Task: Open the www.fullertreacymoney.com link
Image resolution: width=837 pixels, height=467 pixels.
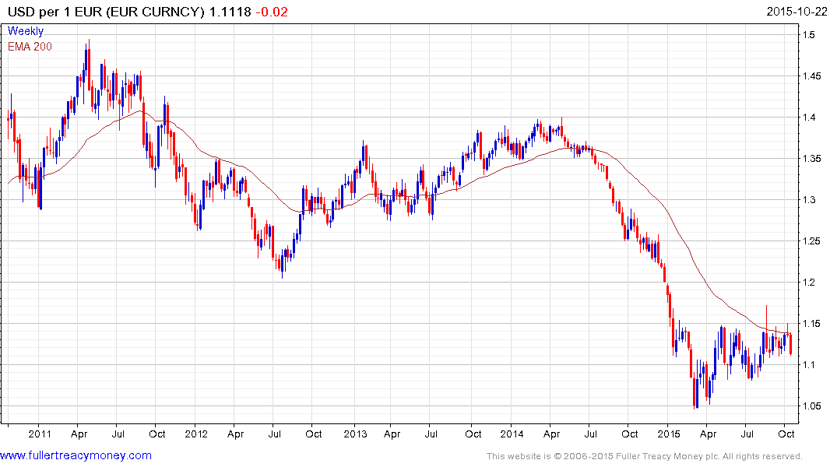Action: (x=76, y=455)
